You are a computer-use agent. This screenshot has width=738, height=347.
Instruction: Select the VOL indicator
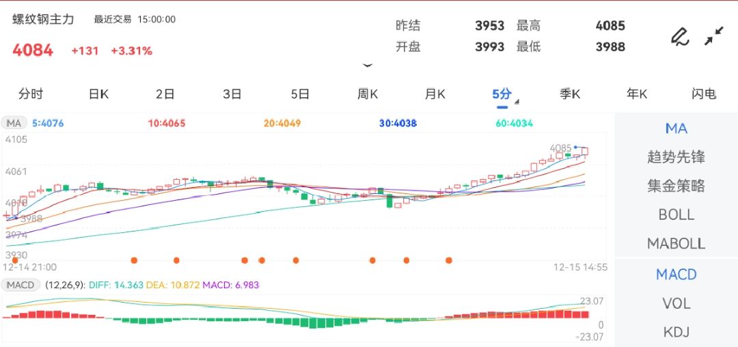tap(676, 304)
